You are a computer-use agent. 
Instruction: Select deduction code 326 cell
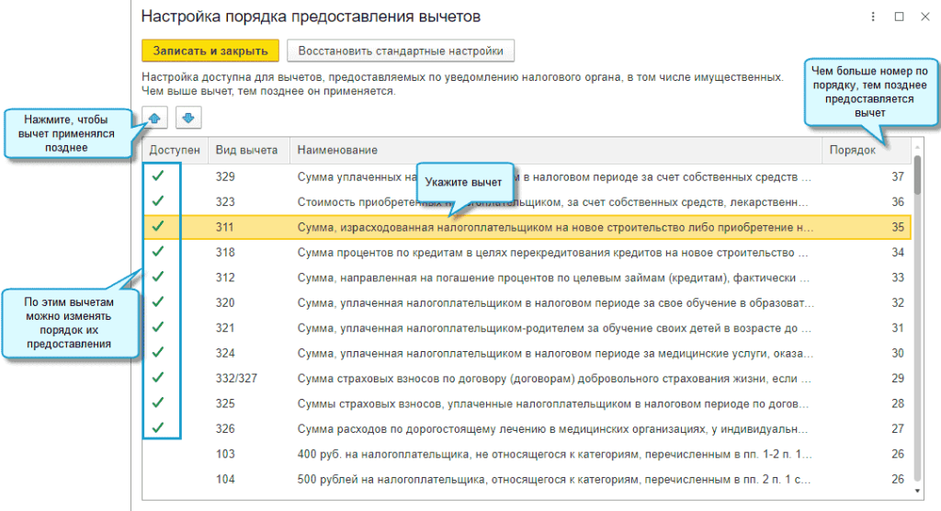[x=225, y=428]
